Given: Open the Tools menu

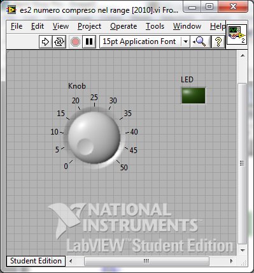Looking at the screenshot, I should coord(155,26).
